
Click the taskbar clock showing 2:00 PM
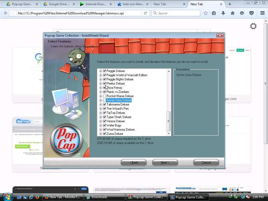pyautogui.click(x=258, y=197)
